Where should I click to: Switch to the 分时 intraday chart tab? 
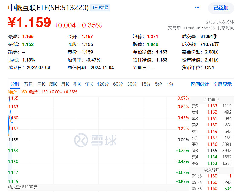(14, 85)
